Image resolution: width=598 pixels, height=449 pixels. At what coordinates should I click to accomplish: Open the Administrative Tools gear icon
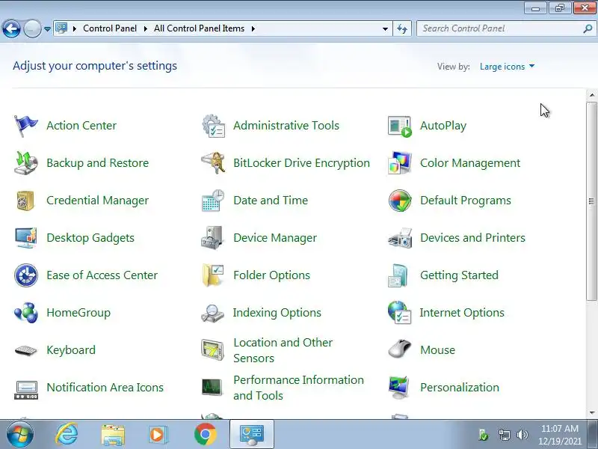[213, 126]
